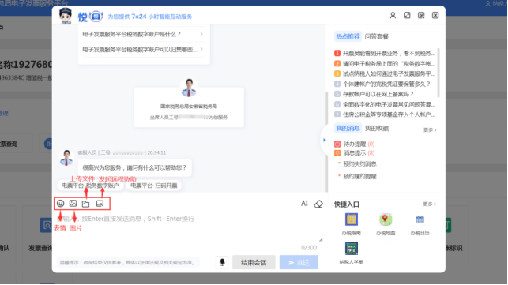Image resolution: width=508 pixels, height=285 pixels.
Task: Switch to the 我的收藏 tab
Action: [377, 128]
